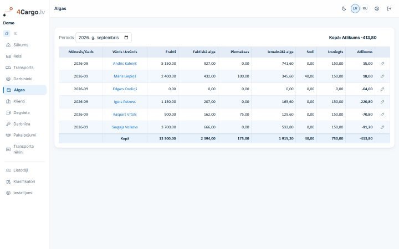Click the logout icon
The image size is (399, 249).
click(x=389, y=9)
